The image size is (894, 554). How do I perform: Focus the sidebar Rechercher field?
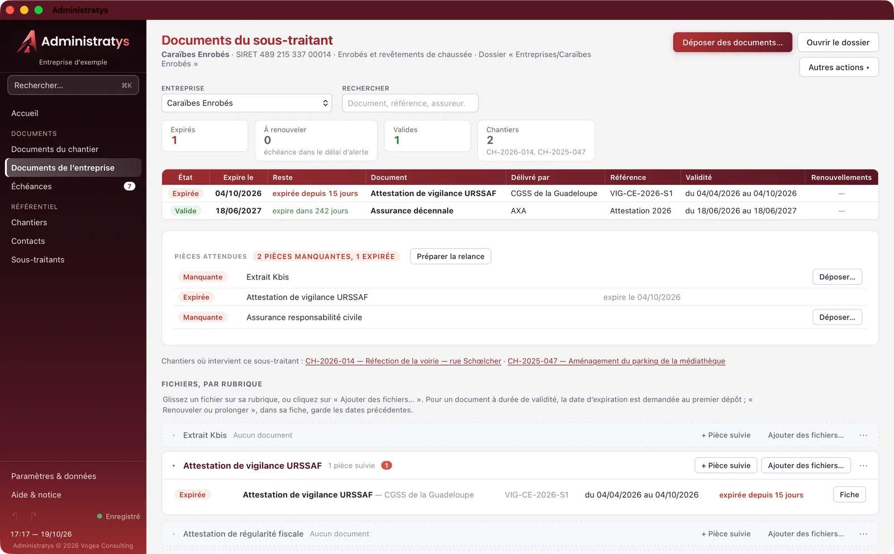point(73,85)
